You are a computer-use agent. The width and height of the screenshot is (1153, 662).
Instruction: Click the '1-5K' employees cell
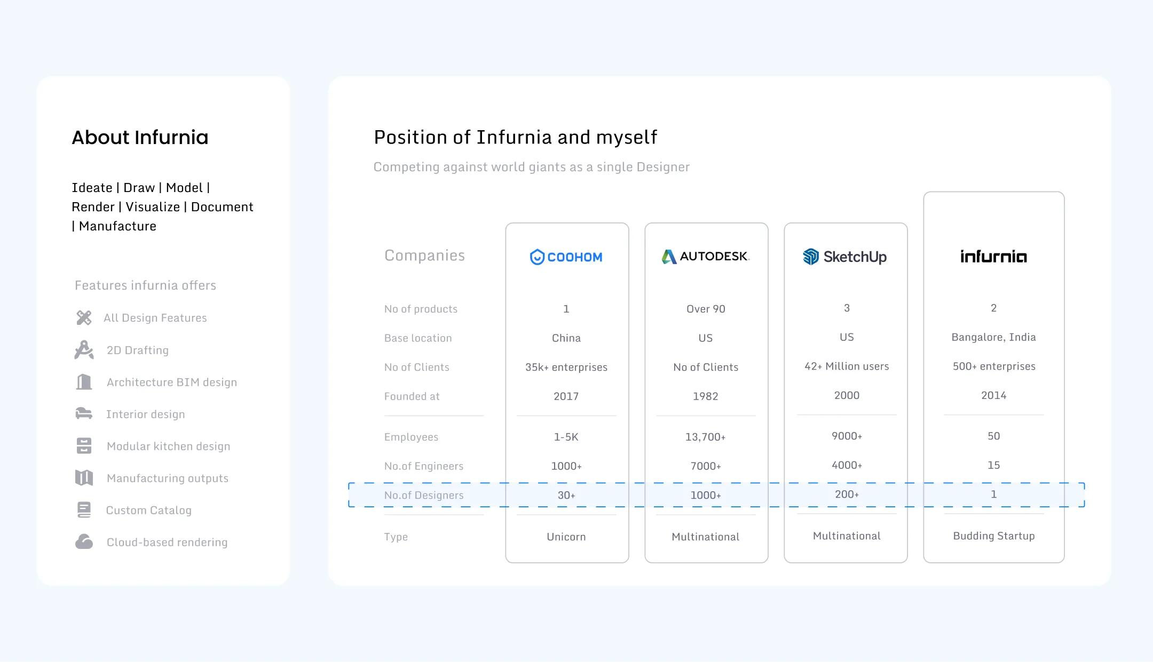click(566, 437)
